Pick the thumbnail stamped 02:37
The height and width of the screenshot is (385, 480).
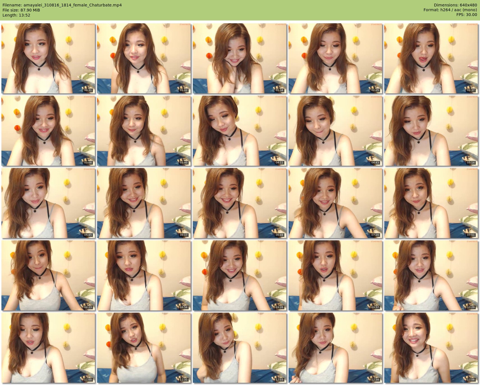[x=431, y=58]
